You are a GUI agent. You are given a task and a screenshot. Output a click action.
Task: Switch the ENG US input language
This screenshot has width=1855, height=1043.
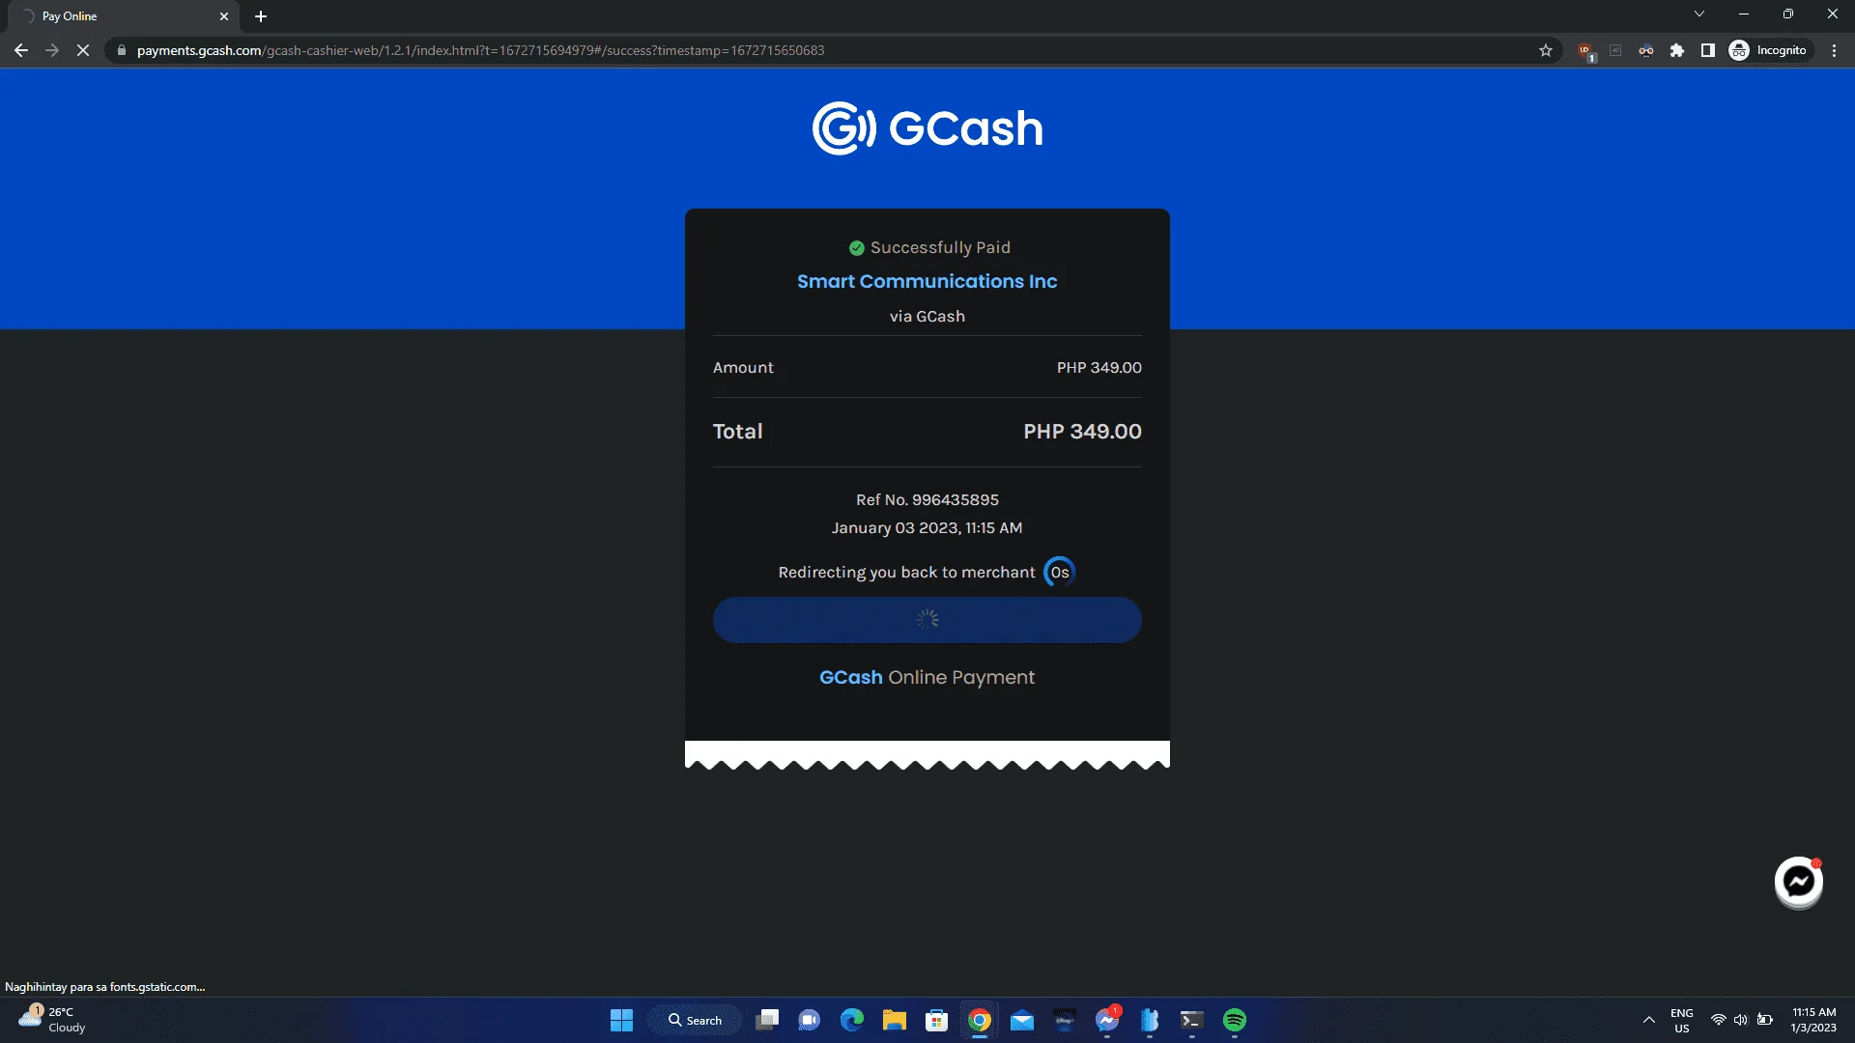click(1682, 1021)
